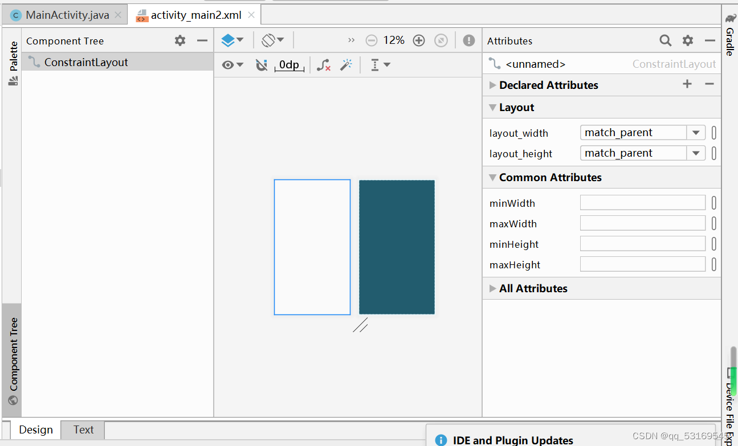Set the default margins value of 0dp
738x446 pixels.
(x=289, y=64)
